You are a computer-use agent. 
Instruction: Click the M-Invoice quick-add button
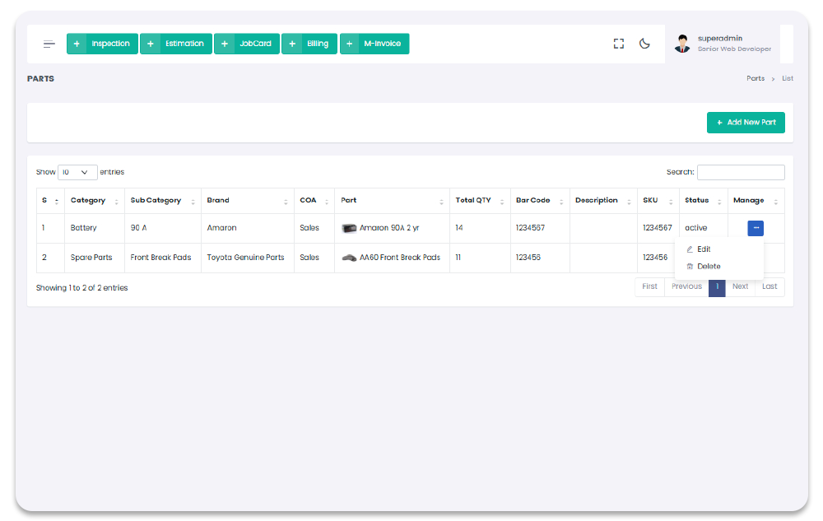pos(374,44)
